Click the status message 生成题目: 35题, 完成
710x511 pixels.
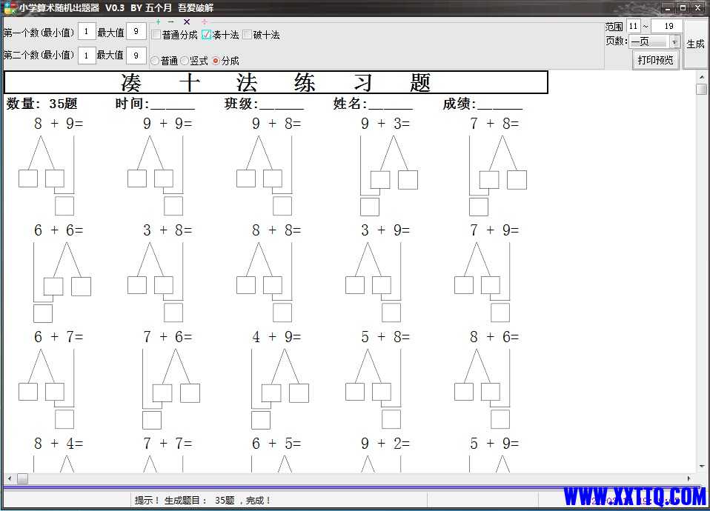[202, 501]
